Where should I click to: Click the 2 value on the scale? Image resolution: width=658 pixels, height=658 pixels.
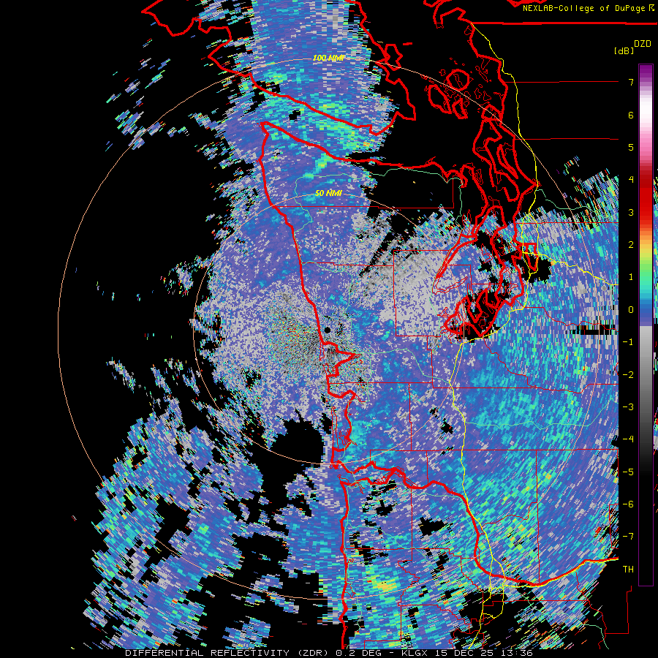(x=631, y=245)
